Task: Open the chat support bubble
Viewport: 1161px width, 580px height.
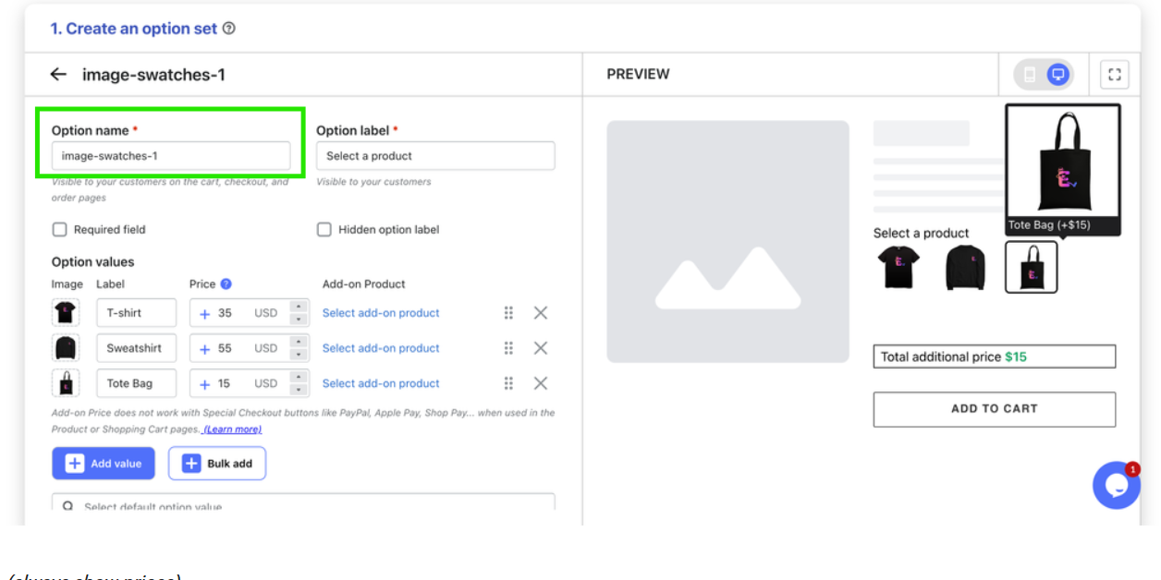Action: 1116,485
